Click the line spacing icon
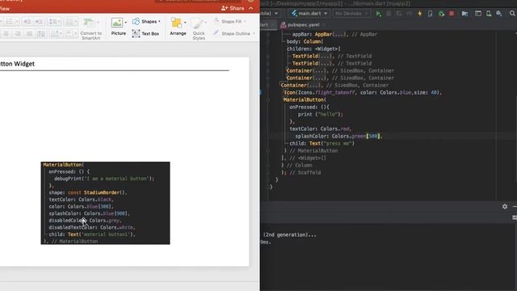517x291 pixels. (x=54, y=22)
